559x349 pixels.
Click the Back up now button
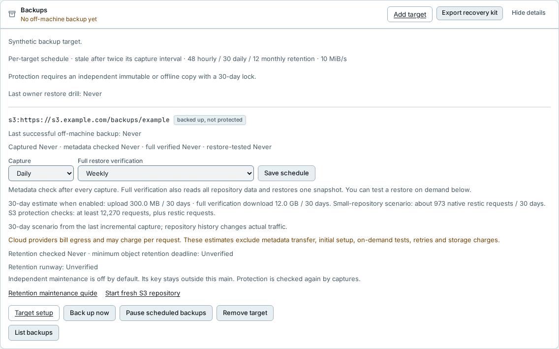[x=90, y=313]
